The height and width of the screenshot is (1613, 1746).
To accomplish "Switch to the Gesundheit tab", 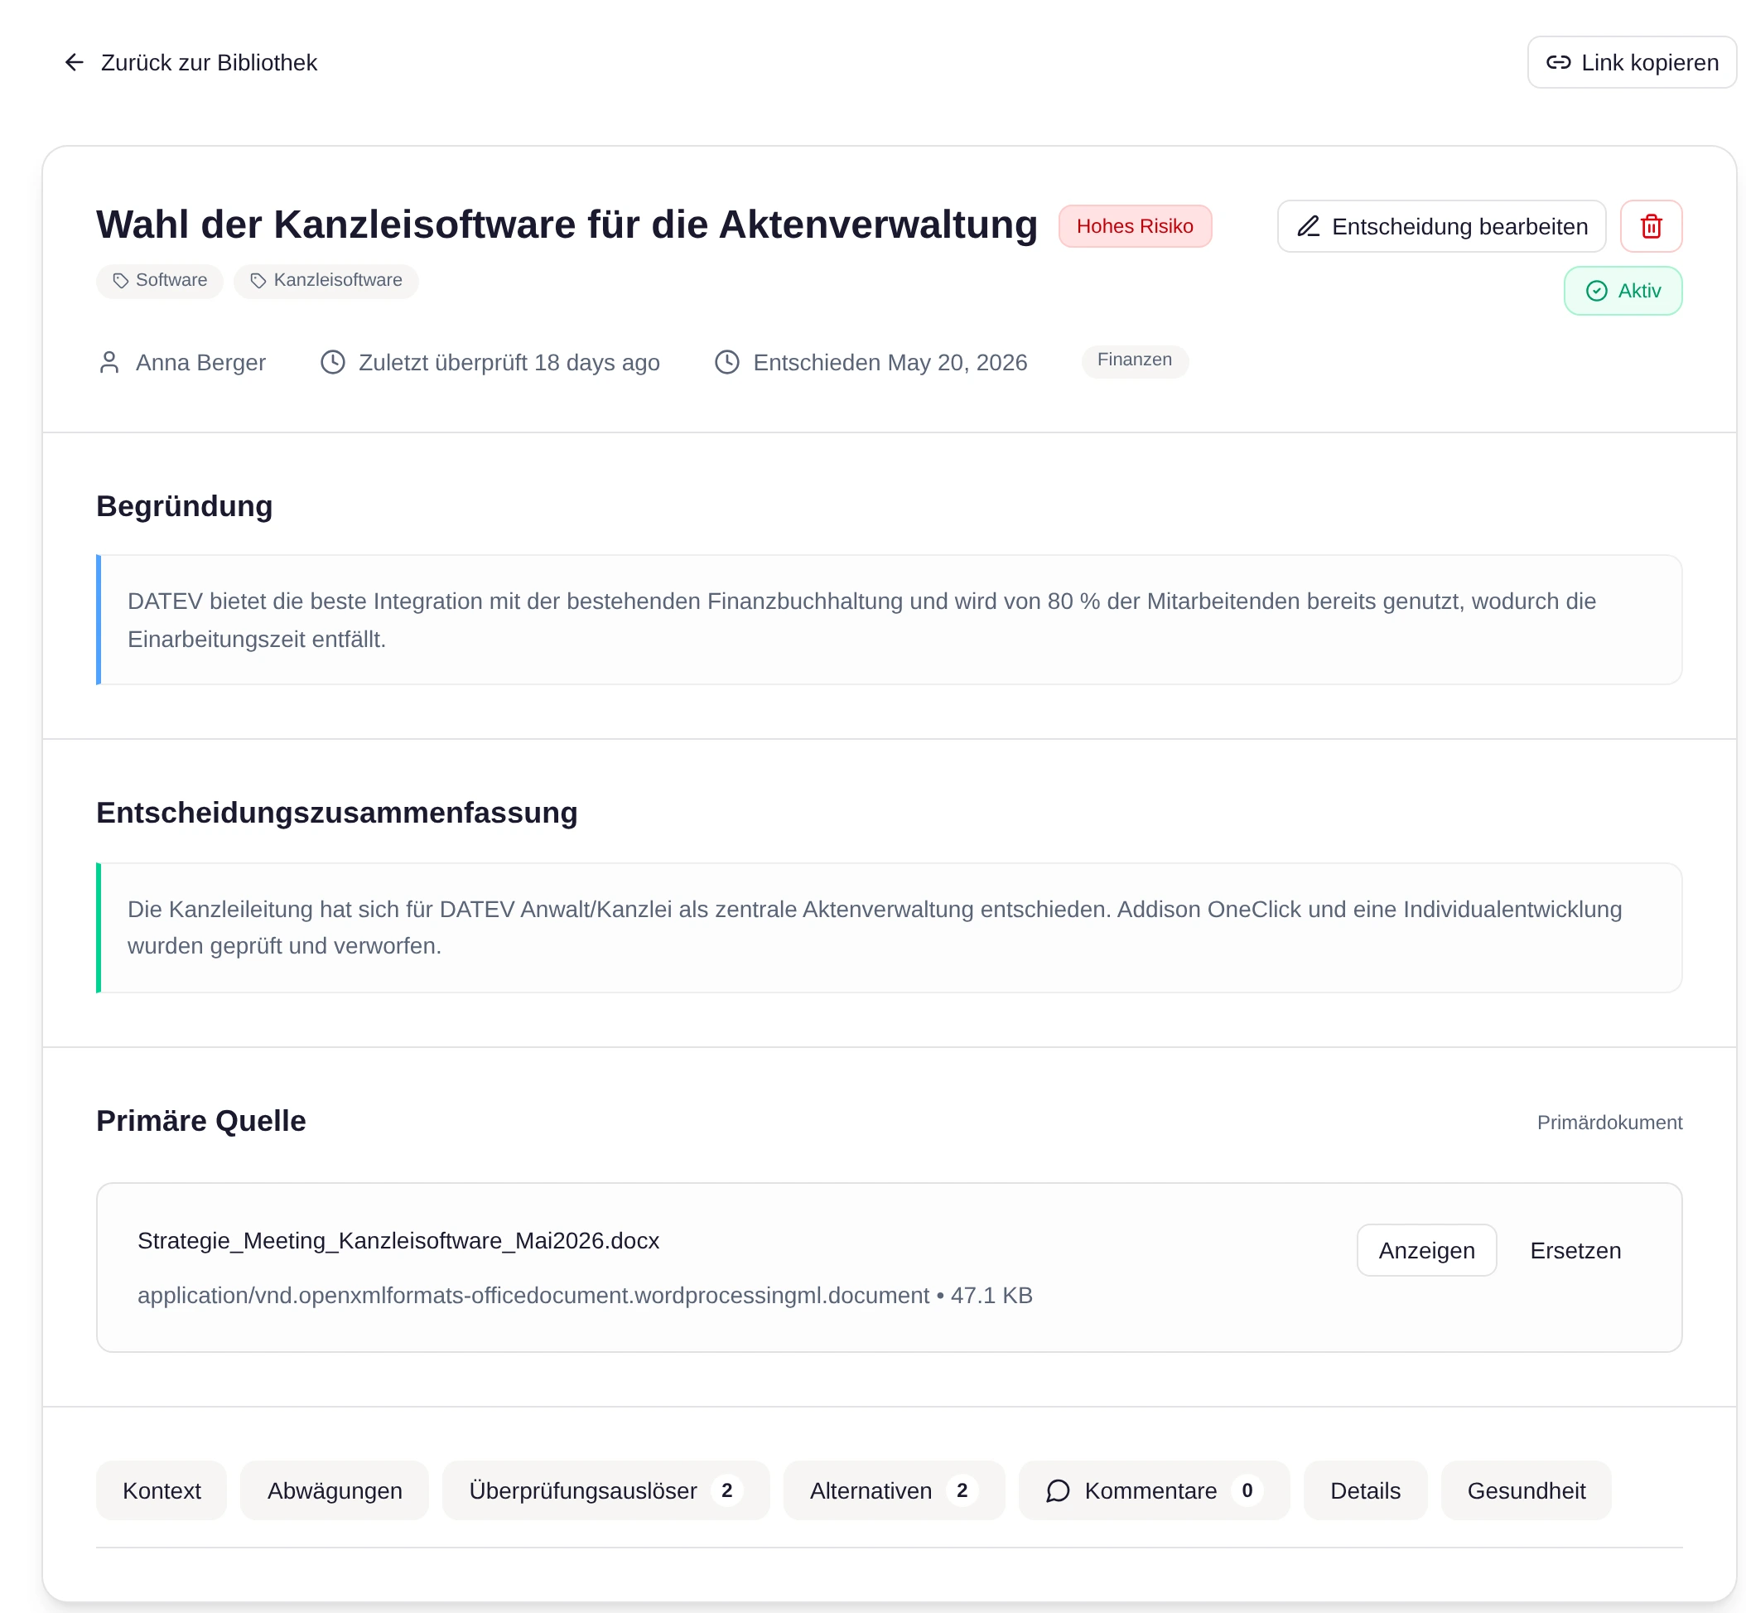I will 1525,1490.
